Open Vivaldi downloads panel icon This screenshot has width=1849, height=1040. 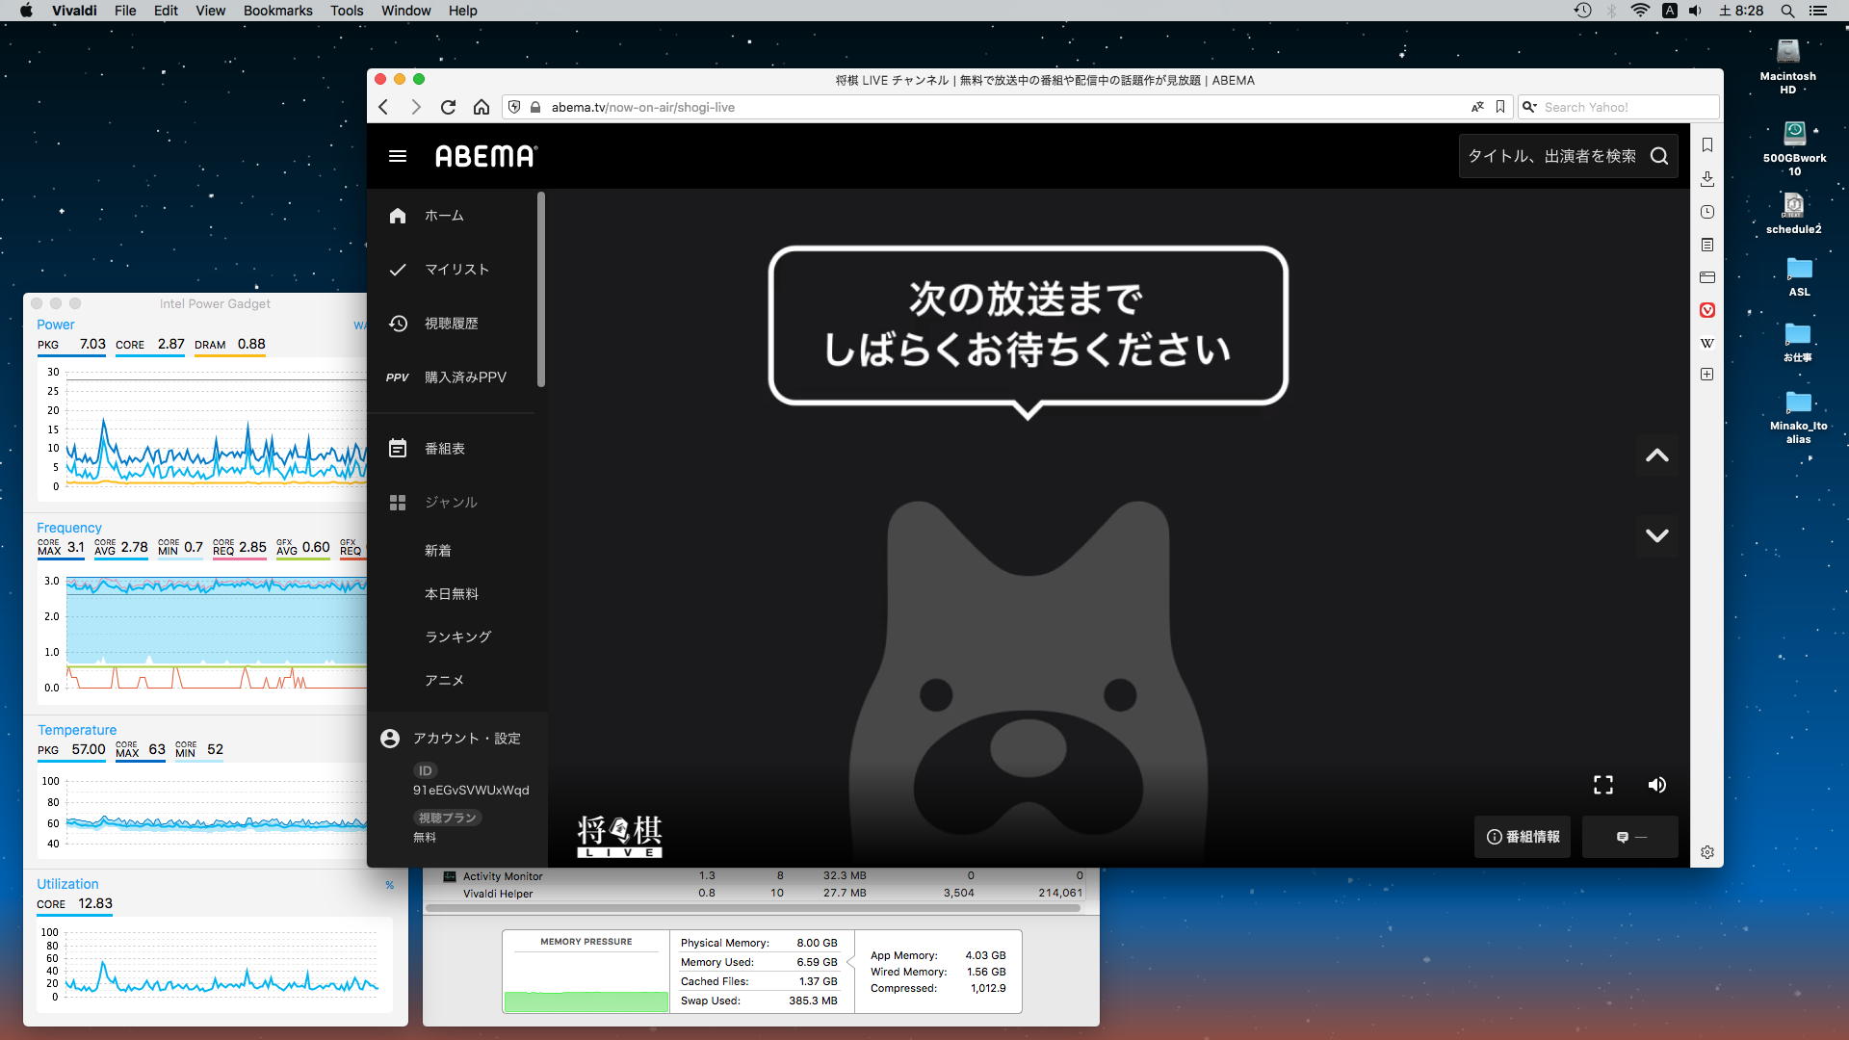pos(1706,178)
